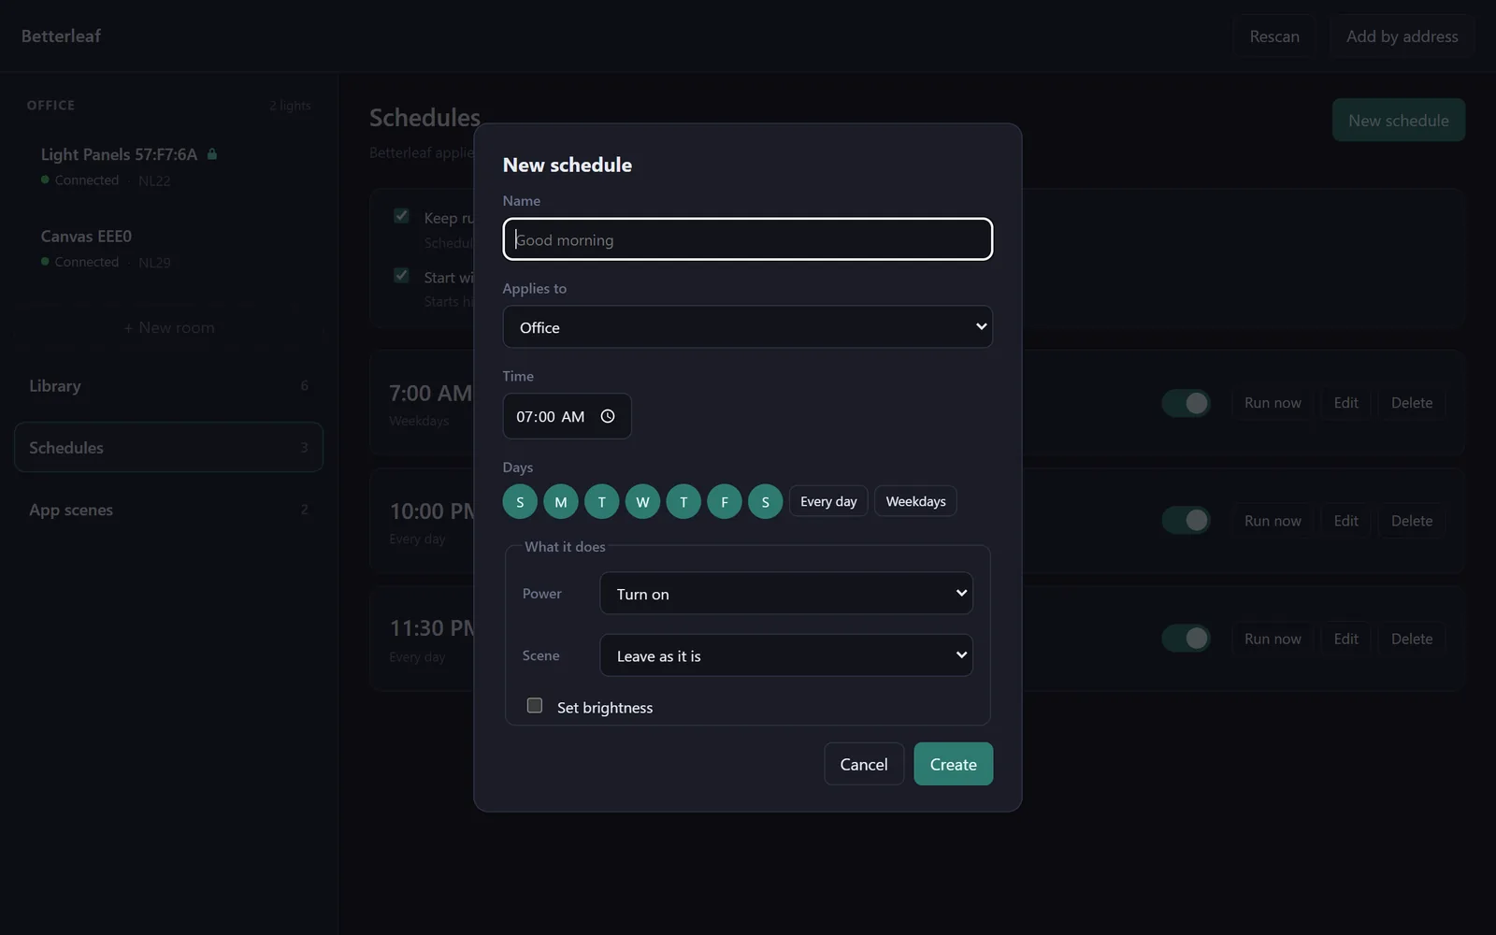
Task: Select the Canvas EEE0 device
Action: click(168, 248)
